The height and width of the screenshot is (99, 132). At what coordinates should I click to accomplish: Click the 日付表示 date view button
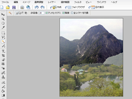[x=96, y=7]
